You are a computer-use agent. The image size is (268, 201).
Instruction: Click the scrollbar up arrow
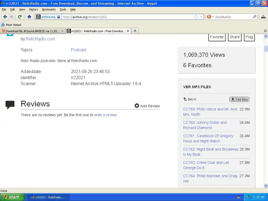(x=266, y=36)
